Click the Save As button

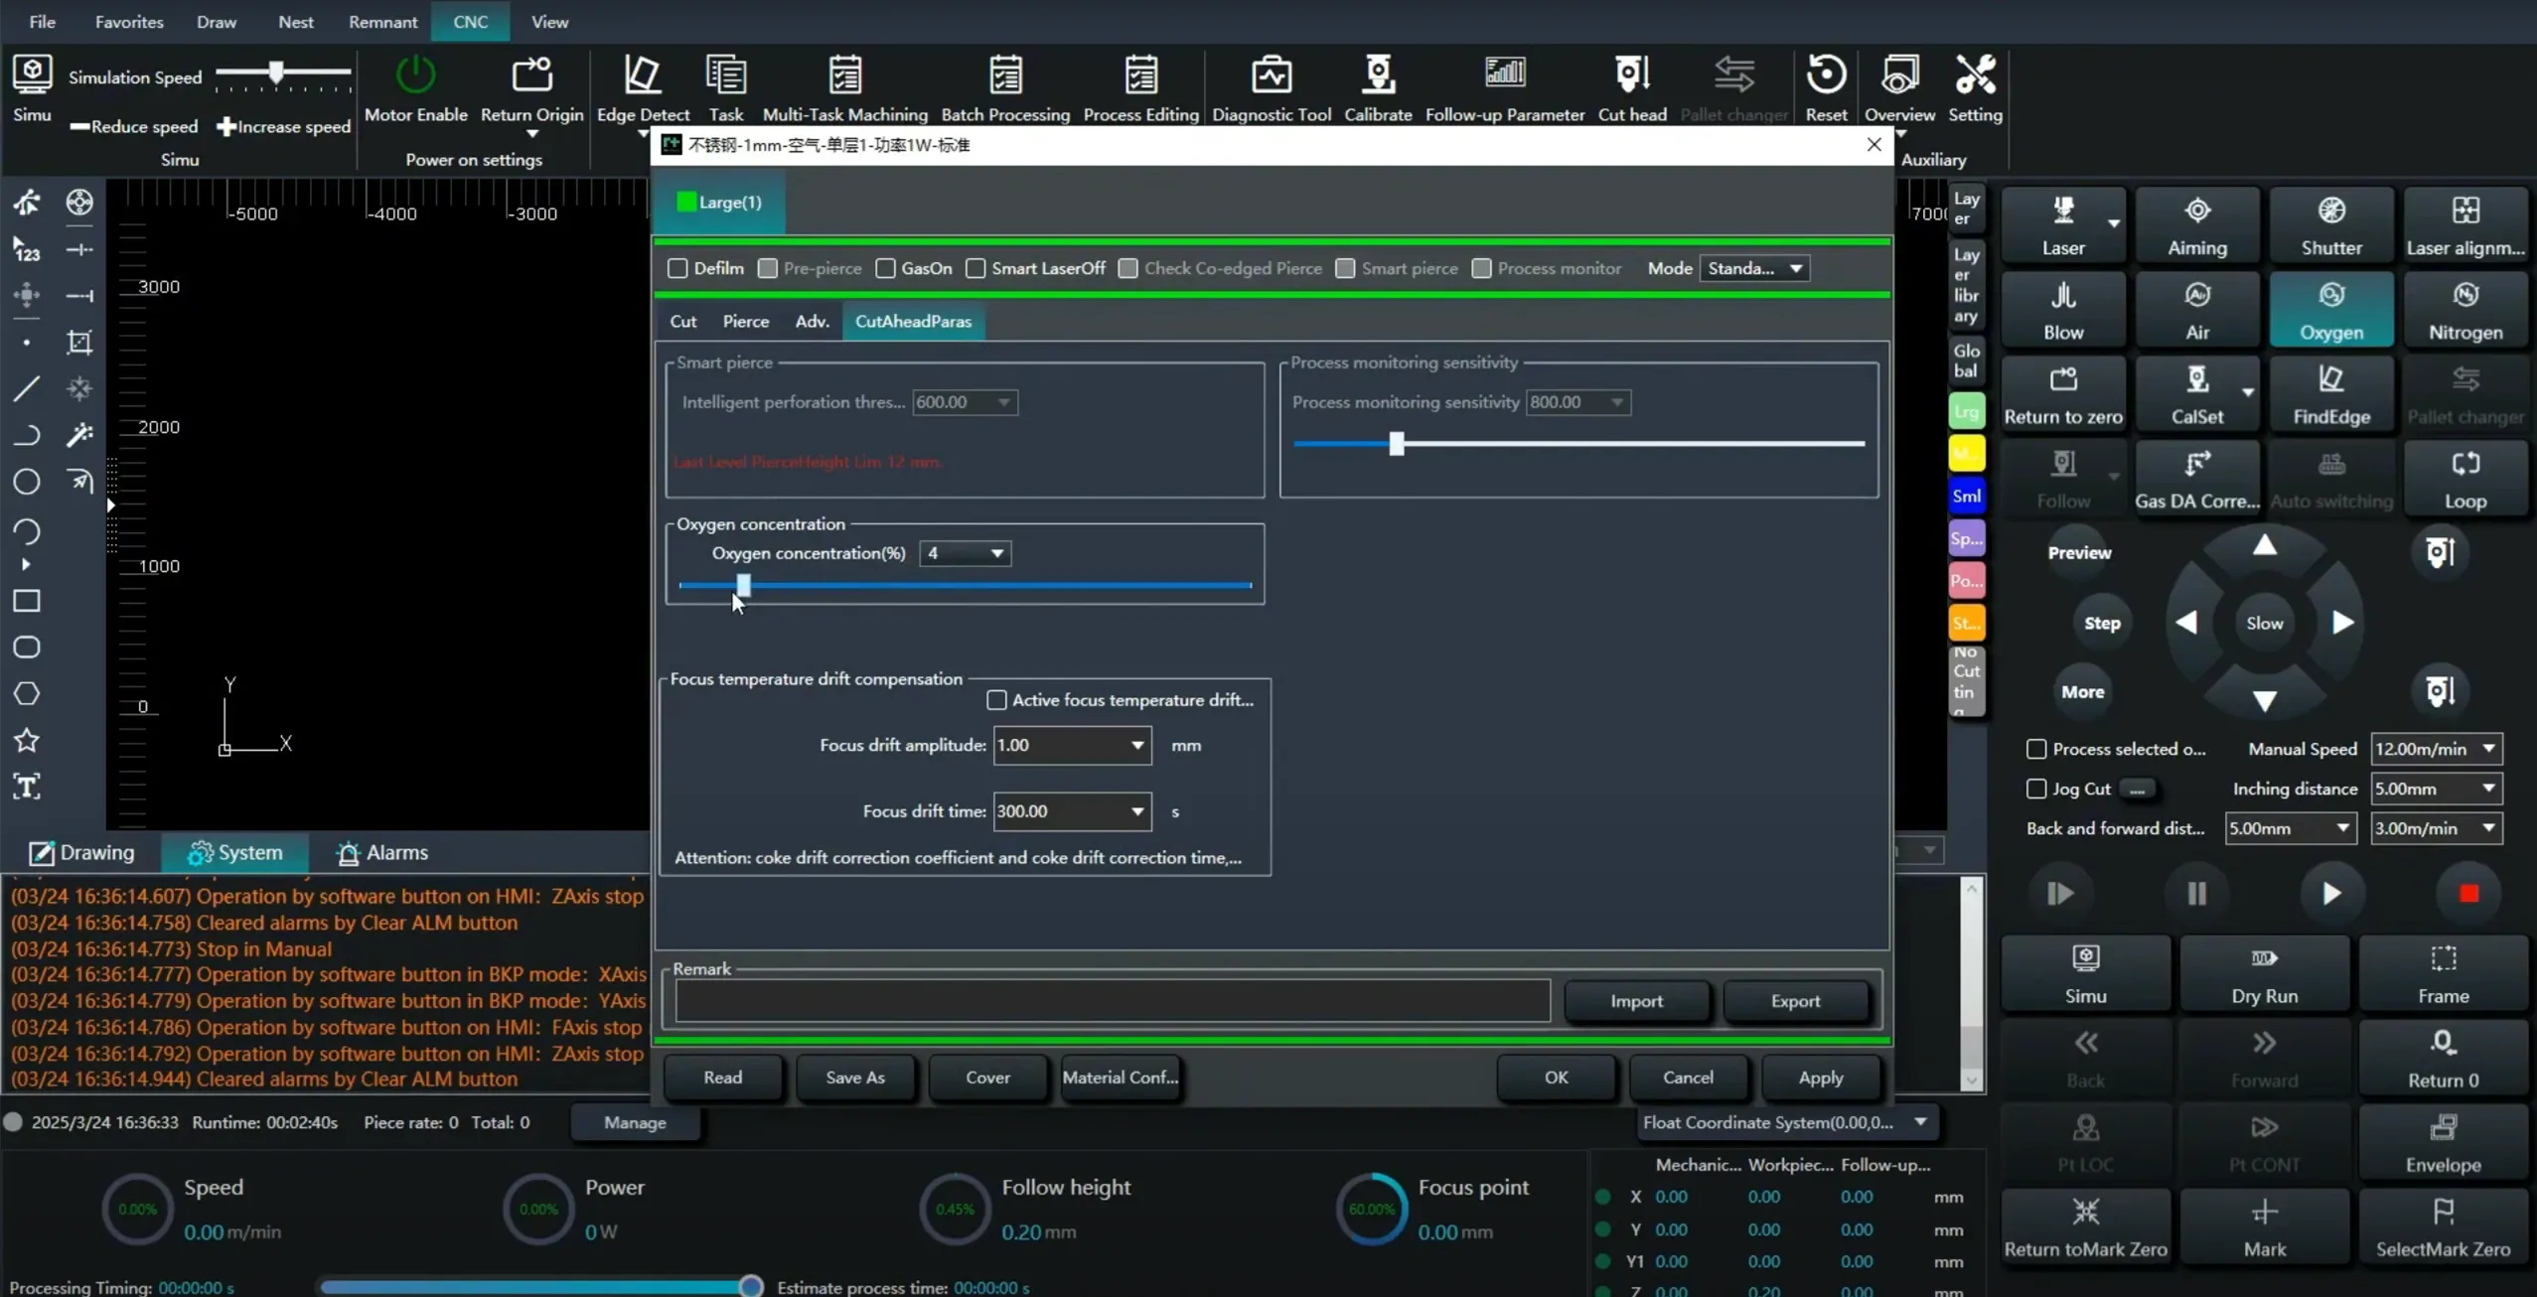(854, 1078)
